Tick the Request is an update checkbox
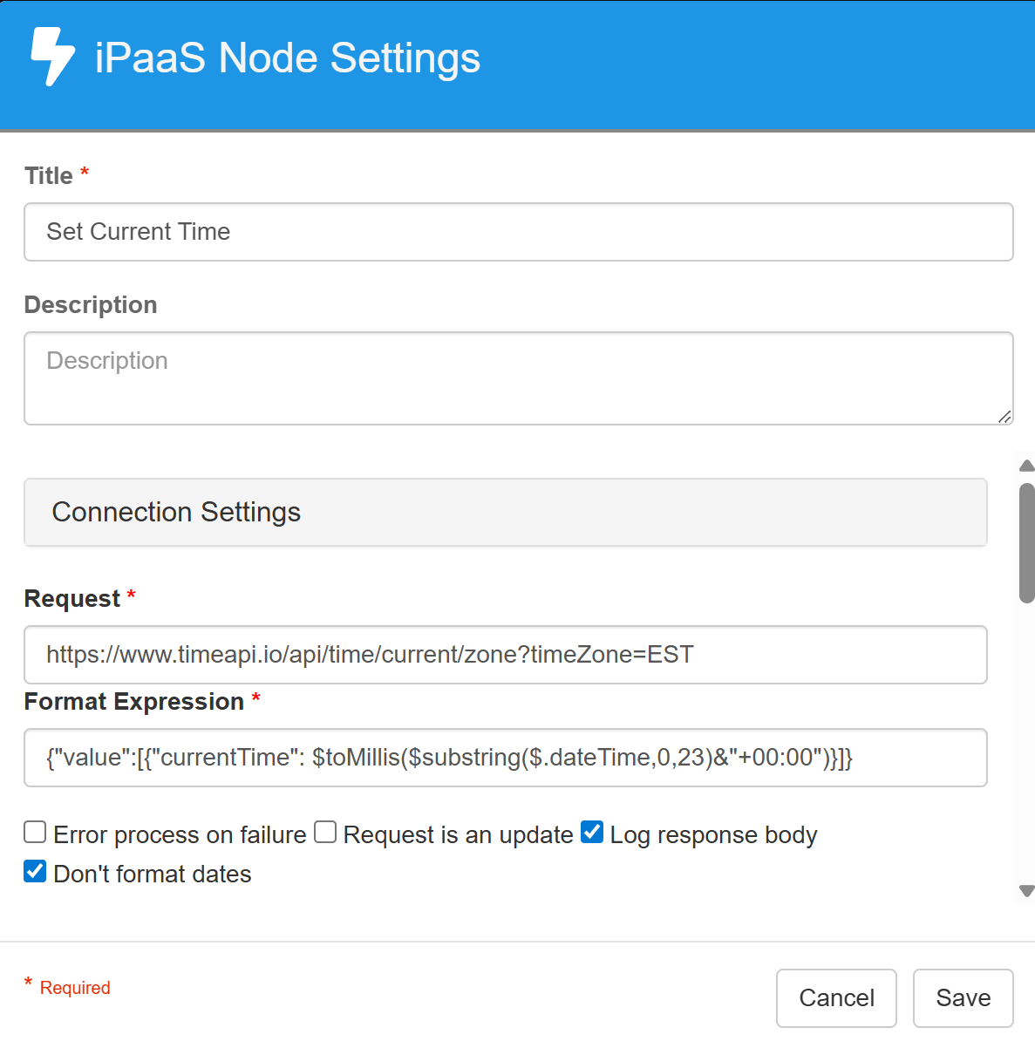This screenshot has height=1048, width=1035. [325, 833]
